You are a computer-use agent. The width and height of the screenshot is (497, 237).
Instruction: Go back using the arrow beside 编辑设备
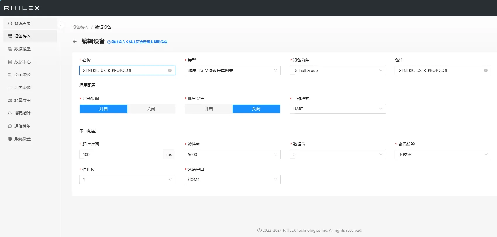click(x=75, y=41)
